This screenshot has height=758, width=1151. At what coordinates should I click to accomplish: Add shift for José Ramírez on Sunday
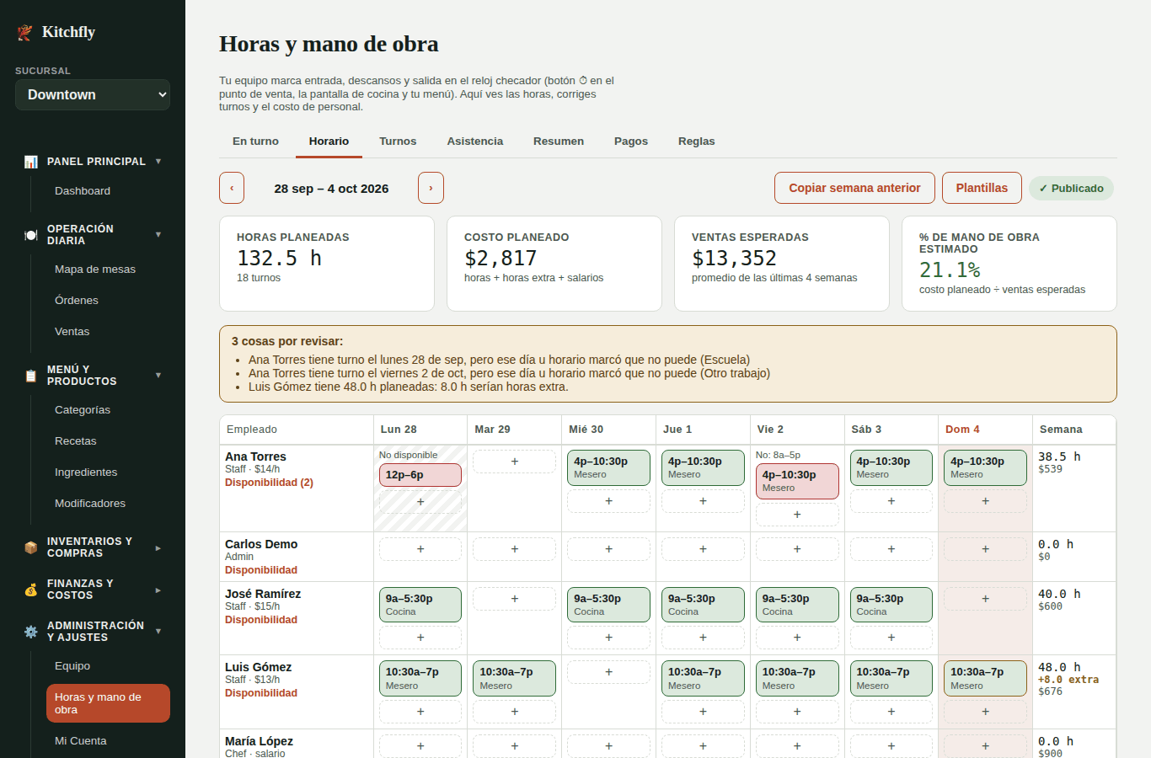[x=985, y=599]
